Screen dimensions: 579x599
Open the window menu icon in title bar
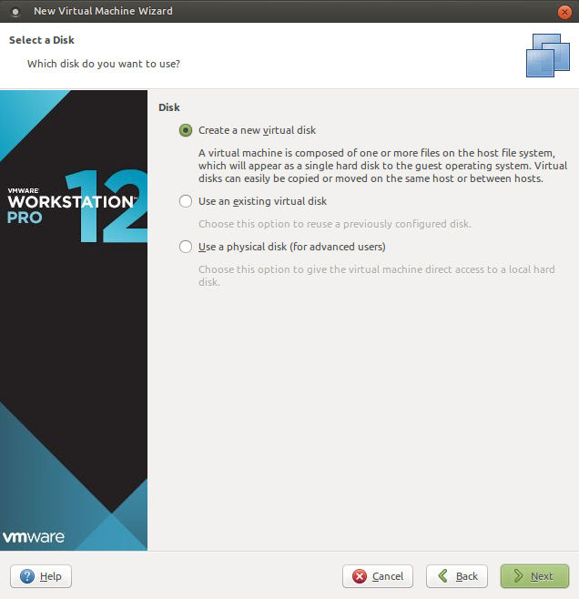pos(15,12)
